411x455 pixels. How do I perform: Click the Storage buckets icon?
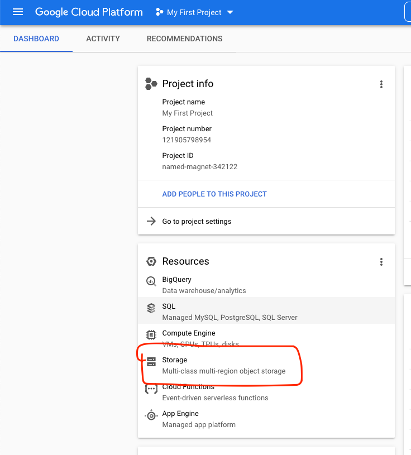click(x=151, y=362)
